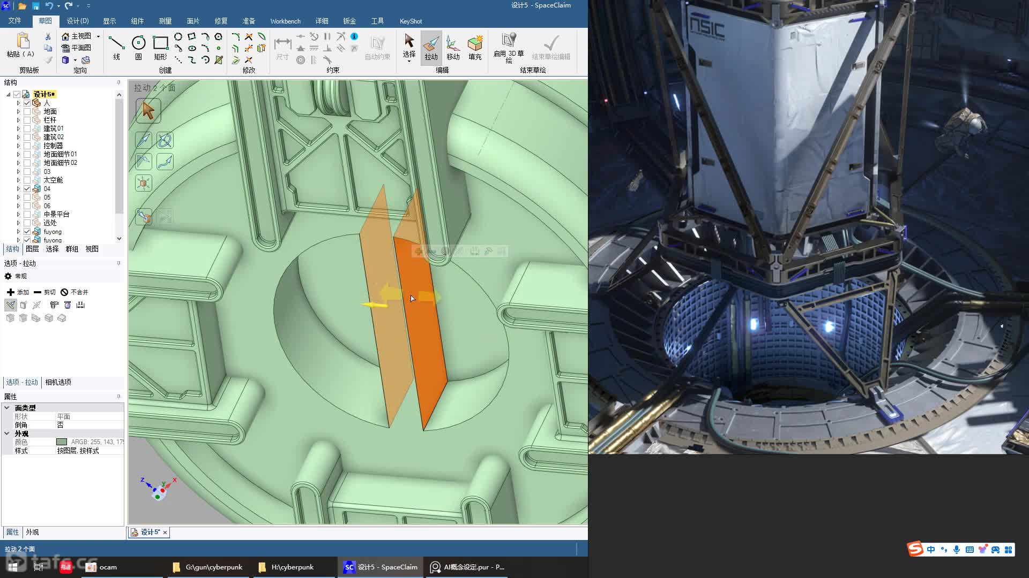1029x578 pixels.
Task: Click the Cut scissors icon
Action: coord(48,36)
